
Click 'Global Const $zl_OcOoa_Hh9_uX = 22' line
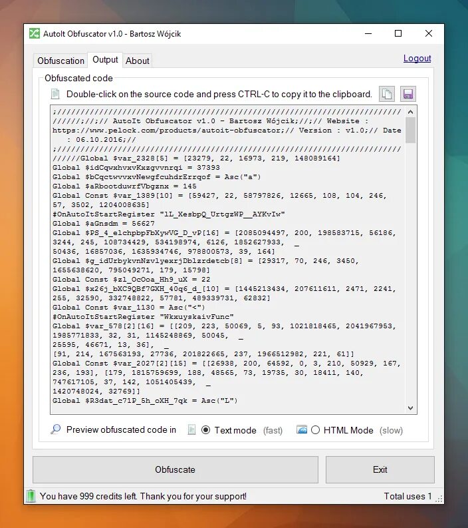coord(132,280)
